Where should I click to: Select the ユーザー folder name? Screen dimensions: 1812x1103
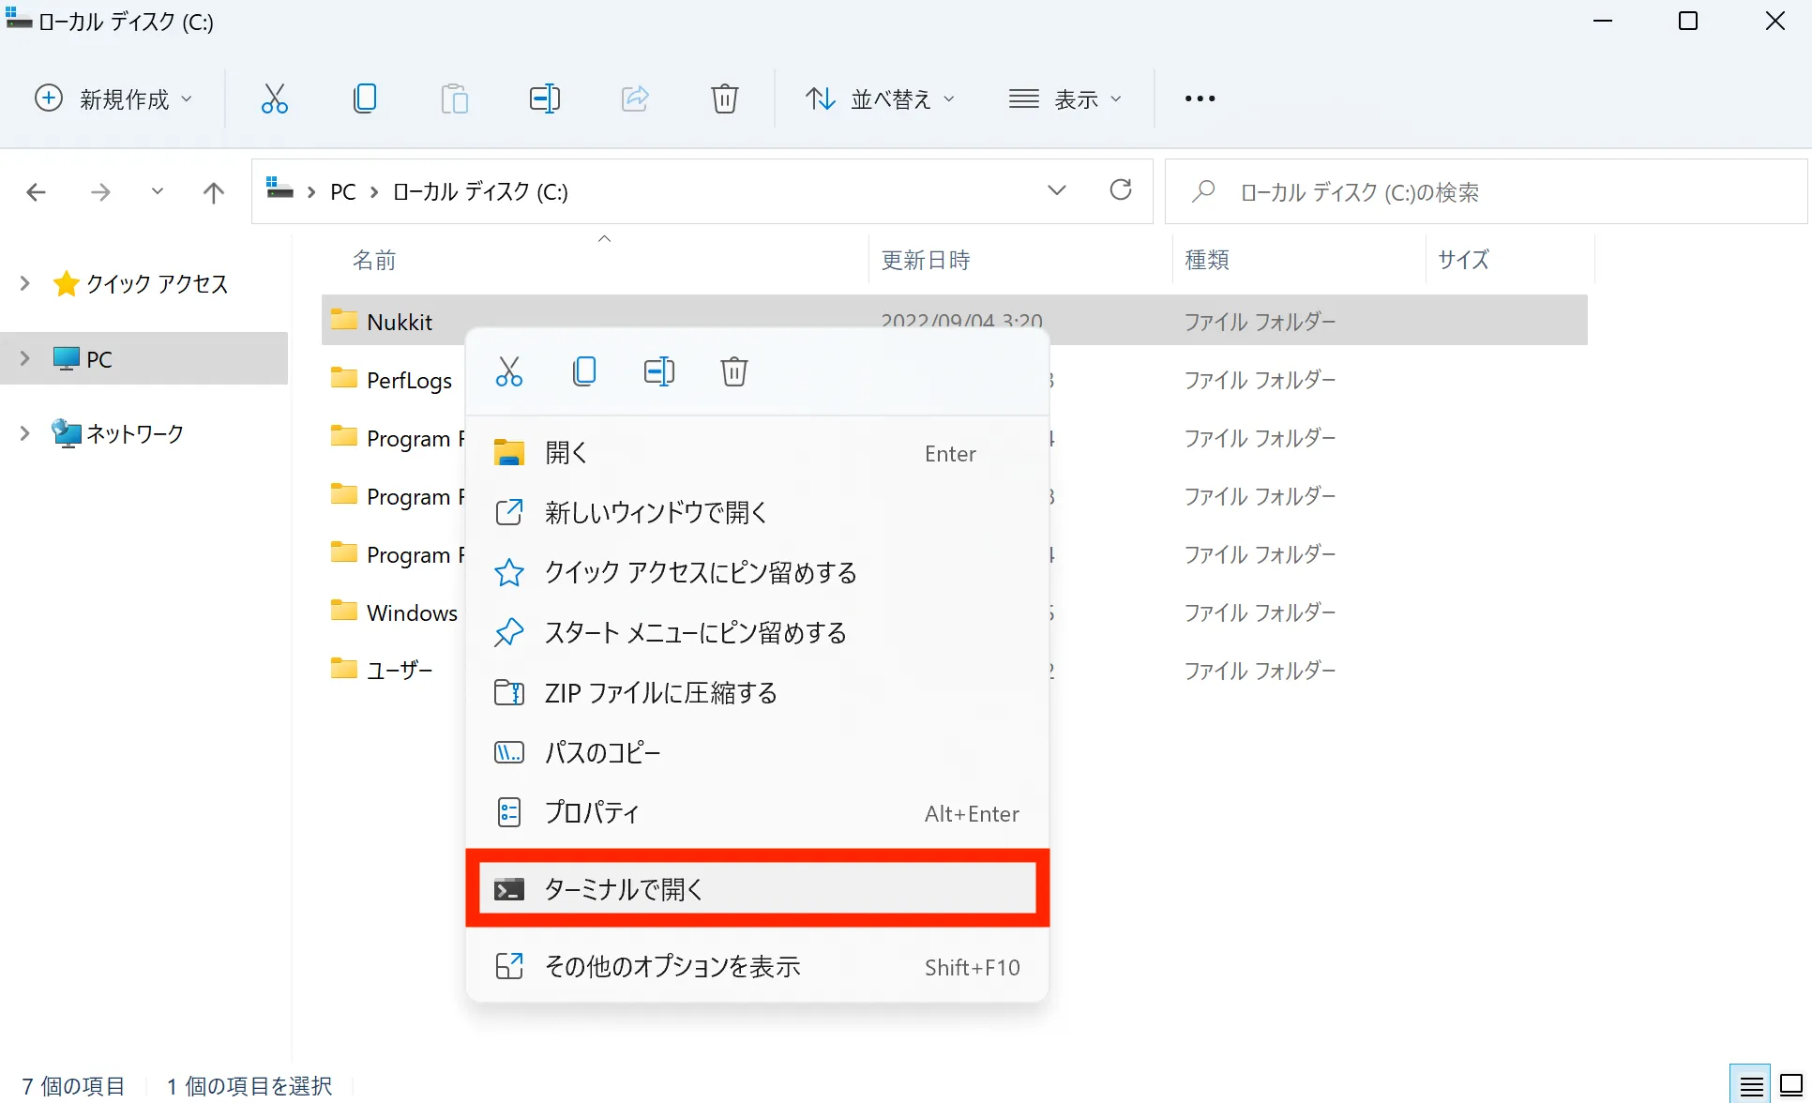[400, 671]
